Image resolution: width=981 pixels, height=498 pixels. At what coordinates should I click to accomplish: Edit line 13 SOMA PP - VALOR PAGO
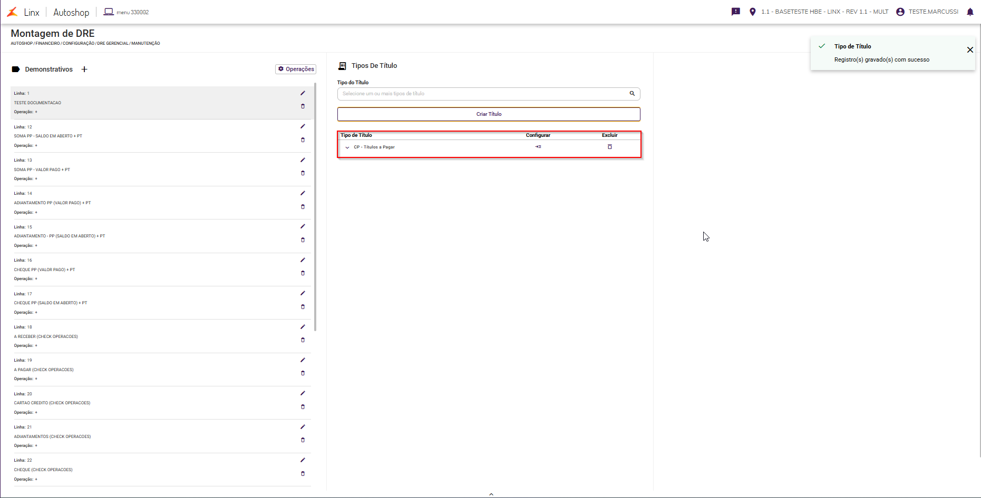tap(303, 160)
